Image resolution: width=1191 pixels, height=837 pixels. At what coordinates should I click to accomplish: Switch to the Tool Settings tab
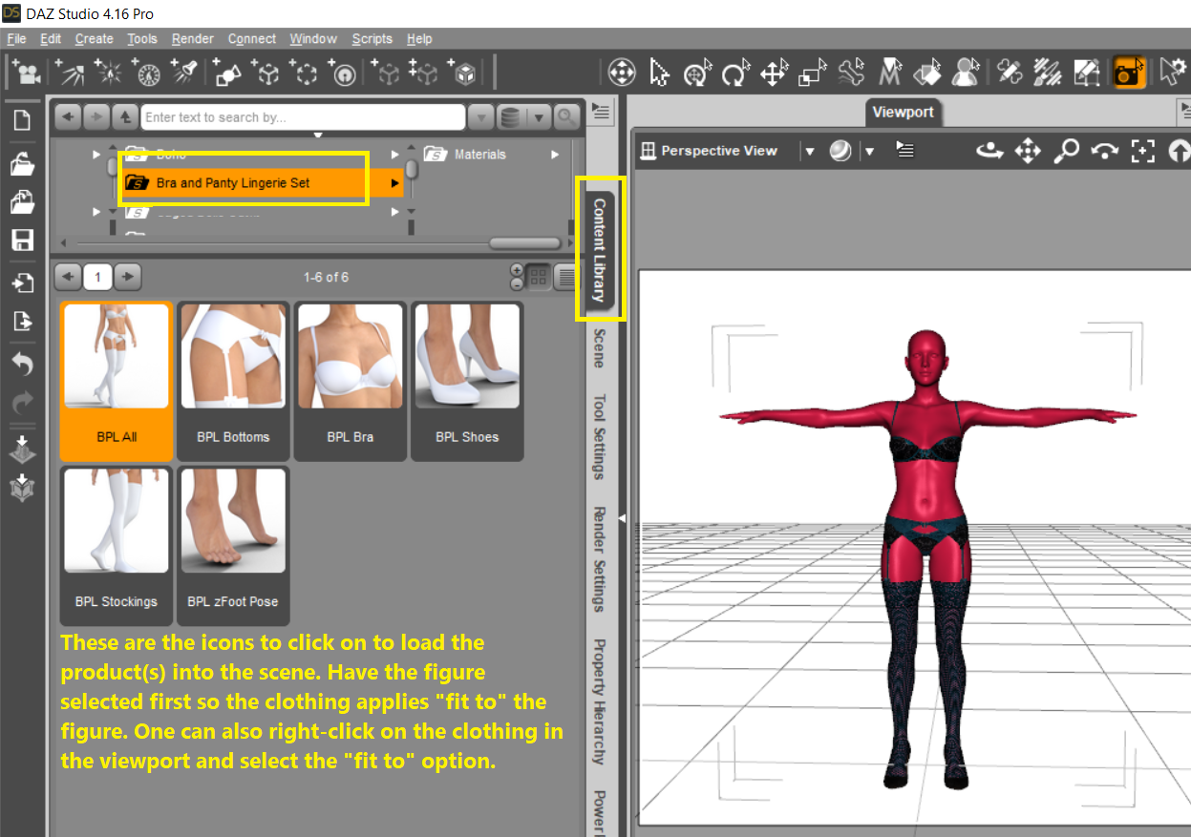599,437
